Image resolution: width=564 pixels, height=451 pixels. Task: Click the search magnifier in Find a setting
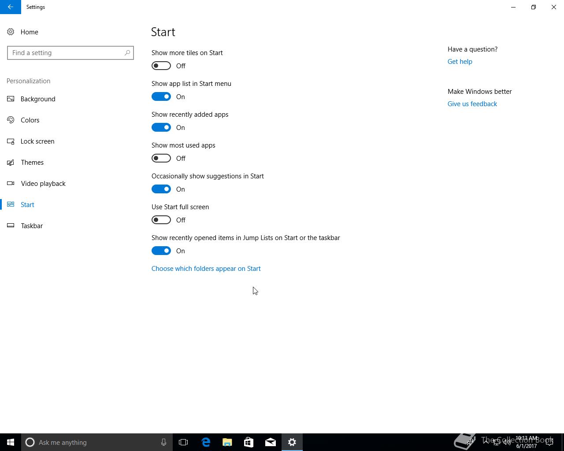(127, 53)
